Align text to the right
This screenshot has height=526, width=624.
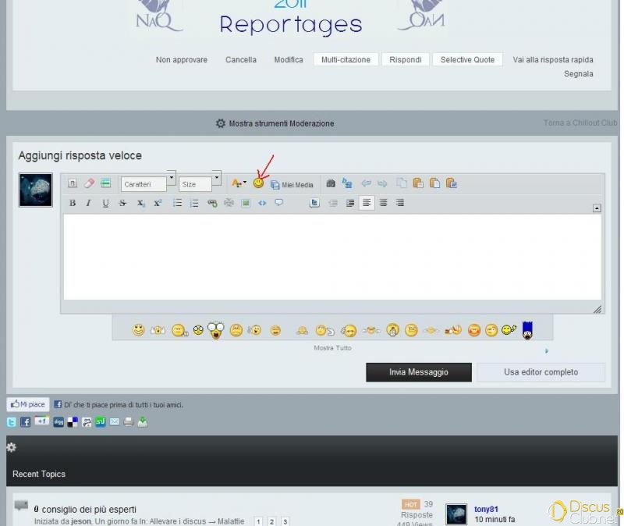click(400, 203)
